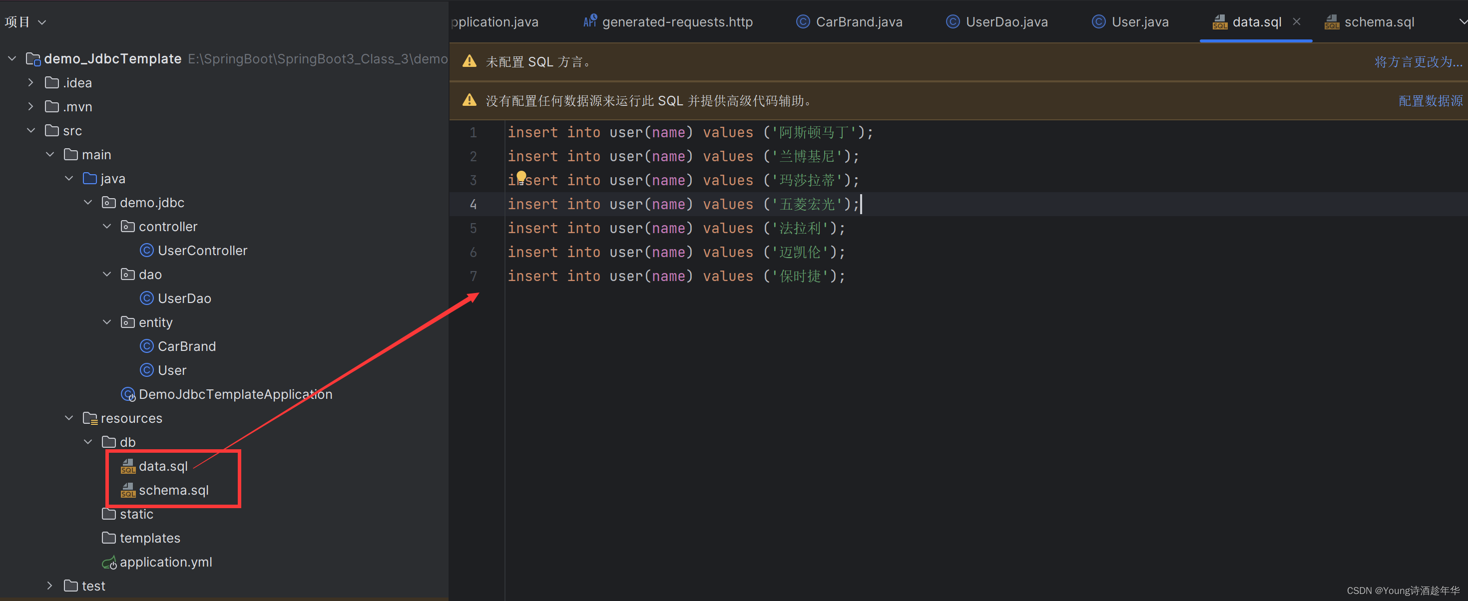Select the CarBrand class icon in tree
This screenshot has width=1468, height=601.
(x=146, y=346)
